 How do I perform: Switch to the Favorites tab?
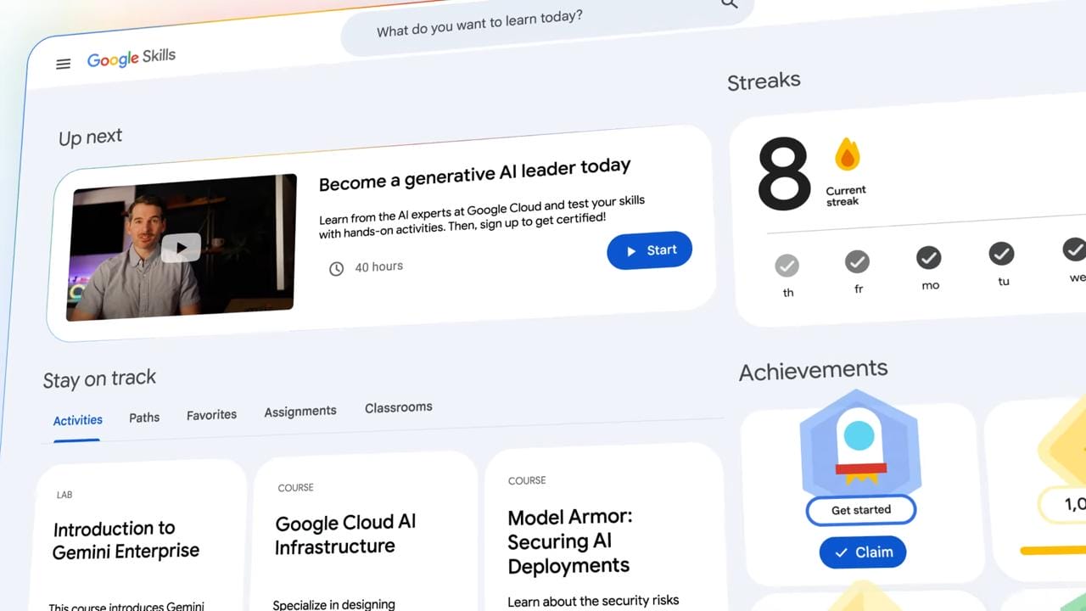[212, 415]
